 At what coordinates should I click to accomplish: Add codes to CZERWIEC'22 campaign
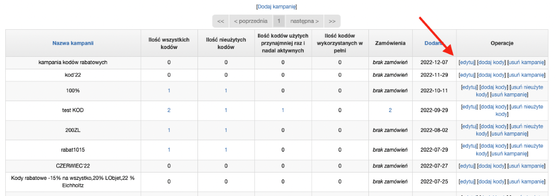click(491, 166)
